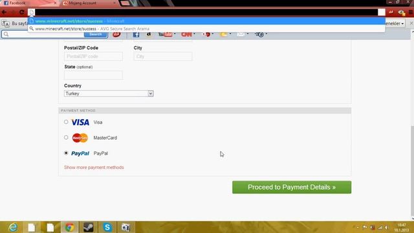The image size is (414, 233).
Task: Open Skype from the taskbar
Action: click(x=107, y=227)
